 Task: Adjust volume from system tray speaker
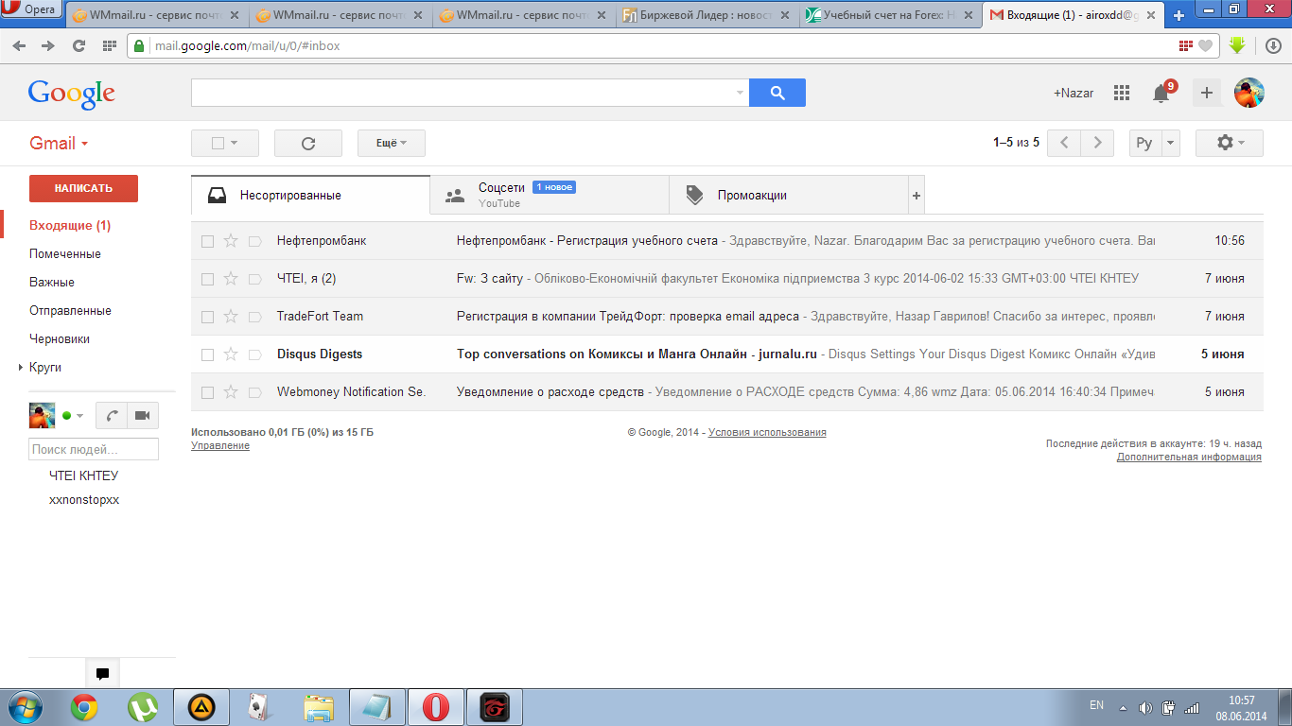1145,707
